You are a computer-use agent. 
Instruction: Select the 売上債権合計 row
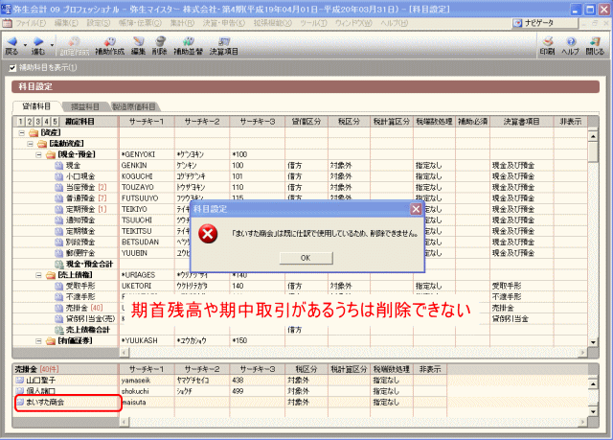tap(300, 330)
